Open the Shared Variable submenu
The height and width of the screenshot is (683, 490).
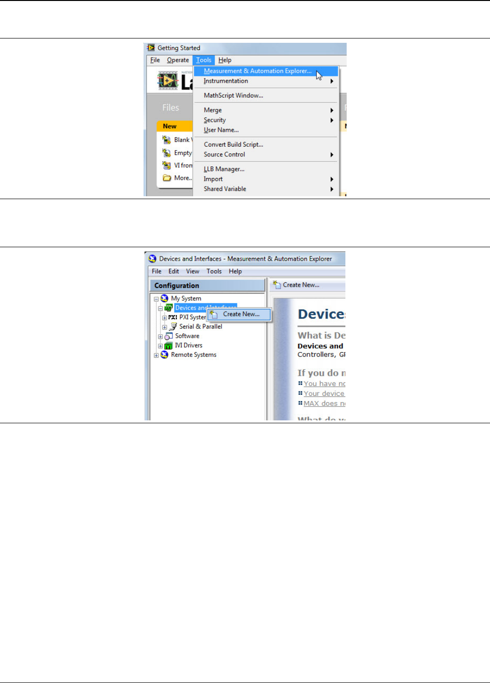click(x=266, y=190)
